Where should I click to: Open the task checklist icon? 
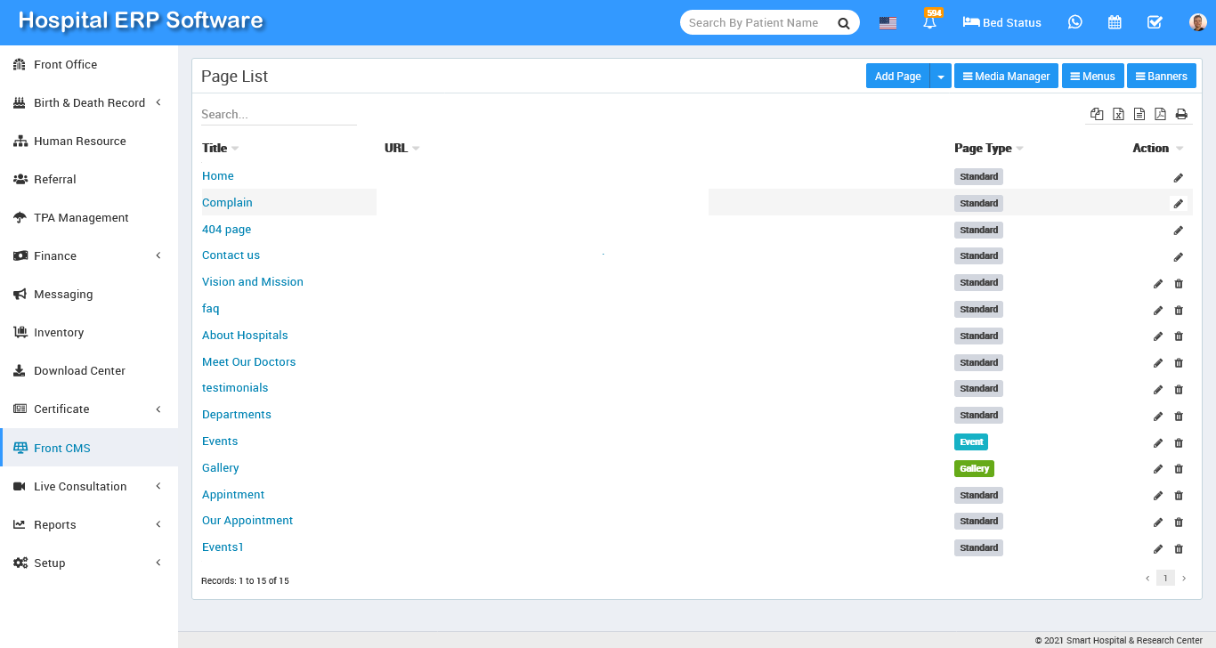[x=1155, y=22]
